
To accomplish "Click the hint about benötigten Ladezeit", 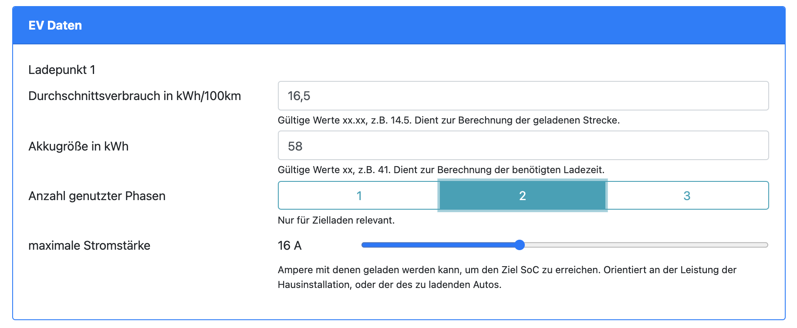I will click(441, 170).
